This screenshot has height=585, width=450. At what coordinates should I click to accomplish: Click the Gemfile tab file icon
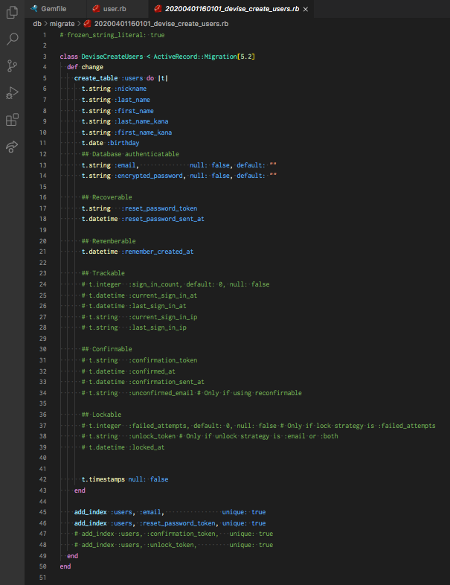(x=34, y=9)
